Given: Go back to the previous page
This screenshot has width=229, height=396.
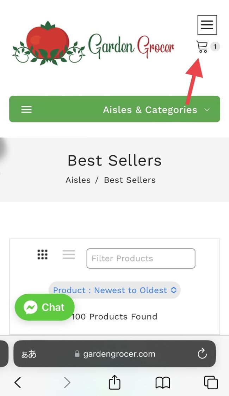Looking at the screenshot, I should click(x=18, y=382).
